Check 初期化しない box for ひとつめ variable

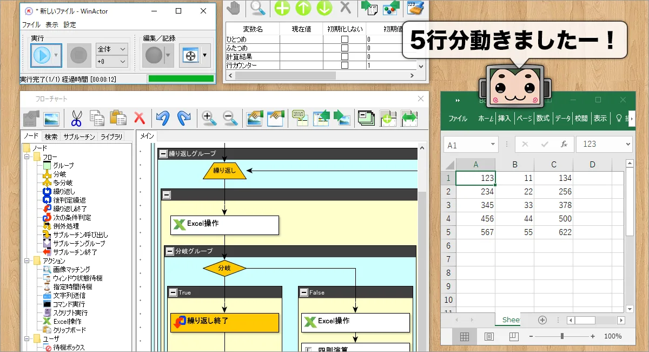tap(345, 40)
